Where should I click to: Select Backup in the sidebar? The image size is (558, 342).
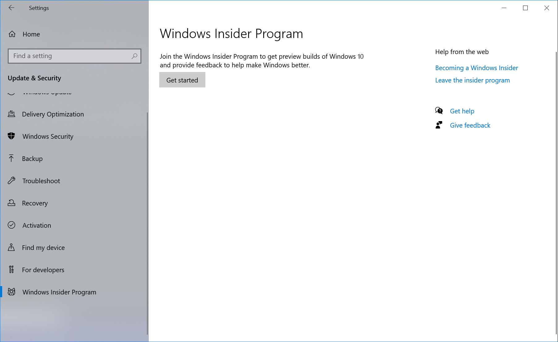click(x=32, y=159)
